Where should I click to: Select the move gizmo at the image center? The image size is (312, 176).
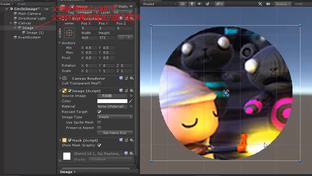click(226, 93)
